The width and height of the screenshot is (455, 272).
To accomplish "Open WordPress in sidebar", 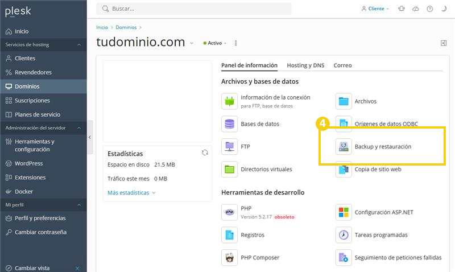I will [x=44, y=163].
